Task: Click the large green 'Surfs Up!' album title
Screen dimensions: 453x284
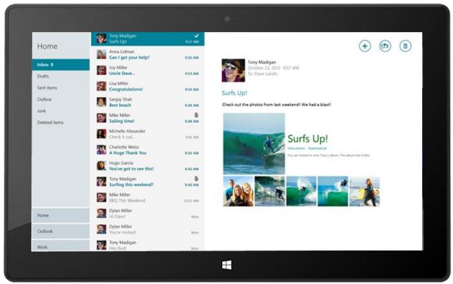Action: pyautogui.click(x=308, y=139)
